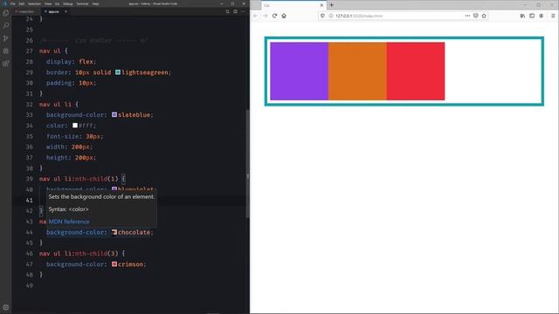Reload the page in Firefox
The image size is (559, 314).
(274, 16)
